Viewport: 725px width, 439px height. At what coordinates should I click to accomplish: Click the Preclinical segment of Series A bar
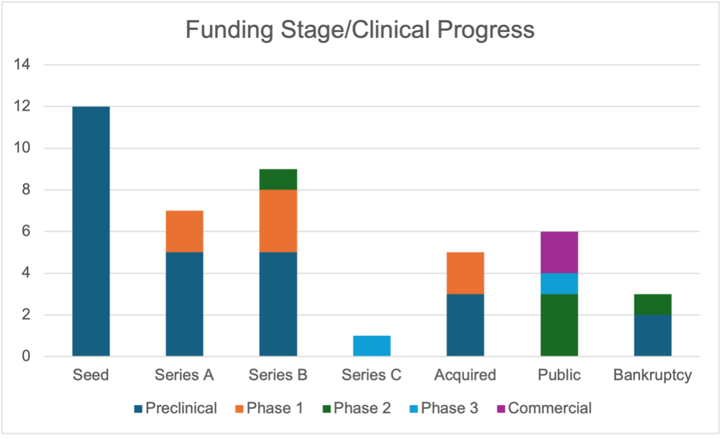[185, 304]
